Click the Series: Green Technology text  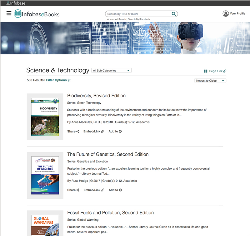tap(84, 103)
